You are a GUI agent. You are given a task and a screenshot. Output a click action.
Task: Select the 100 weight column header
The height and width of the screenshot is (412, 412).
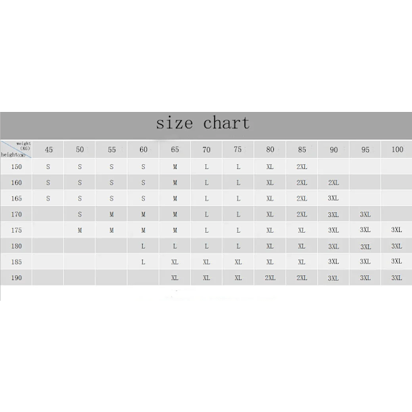[397, 149]
